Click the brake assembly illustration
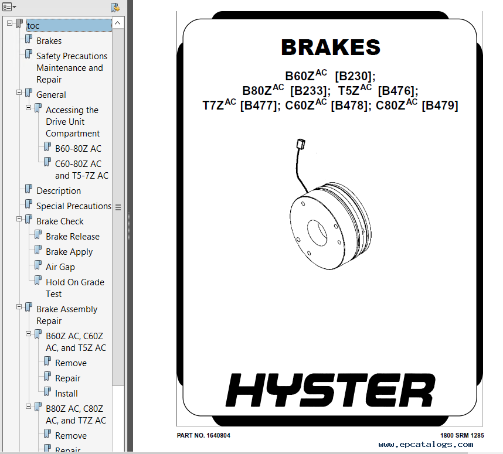This screenshot has width=503, height=454. [x=330, y=204]
